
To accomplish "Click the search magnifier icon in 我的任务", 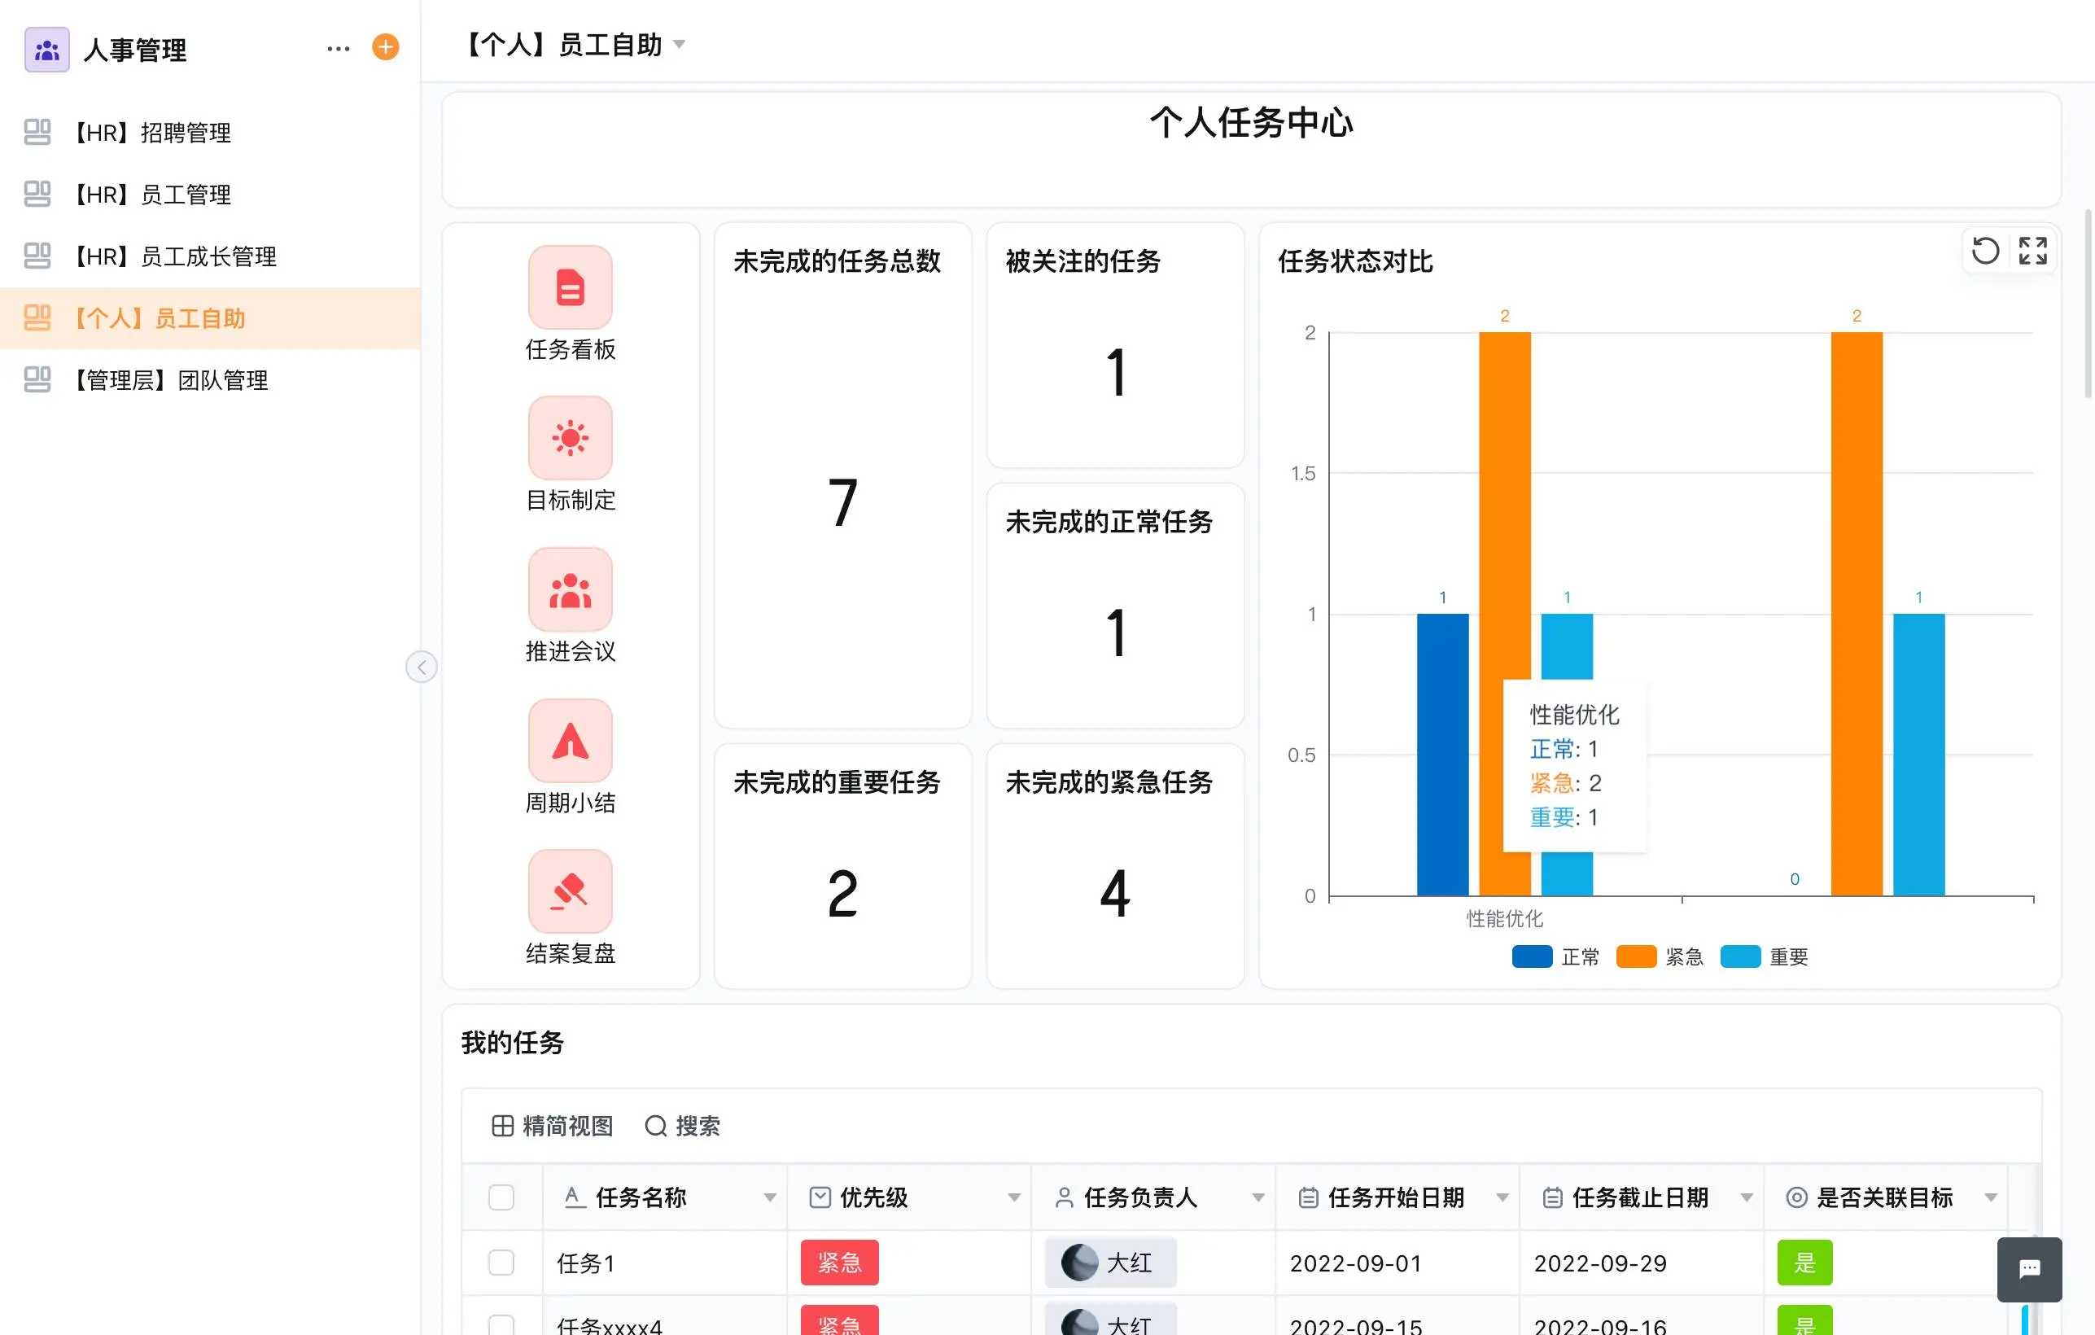I will (x=656, y=1126).
